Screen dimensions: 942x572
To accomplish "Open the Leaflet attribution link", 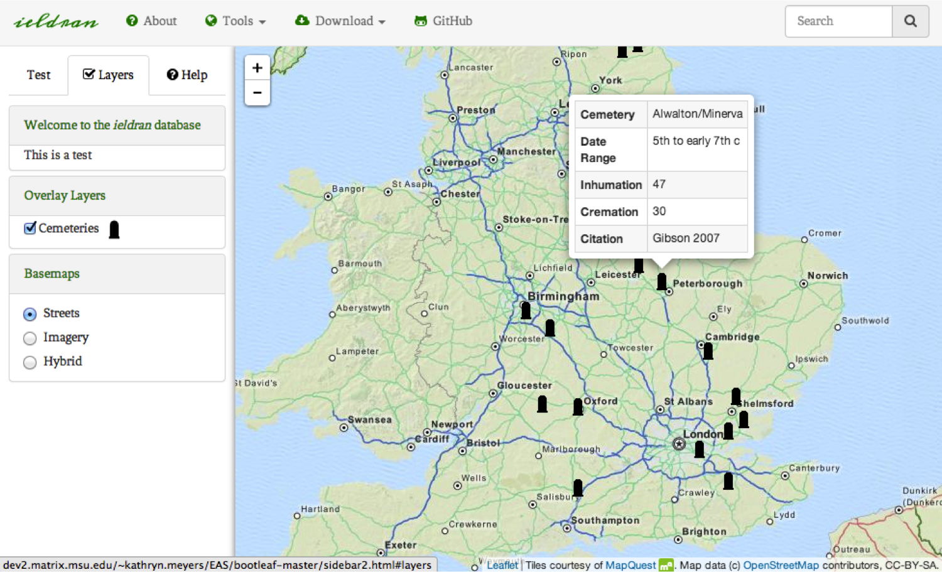I will [502, 565].
